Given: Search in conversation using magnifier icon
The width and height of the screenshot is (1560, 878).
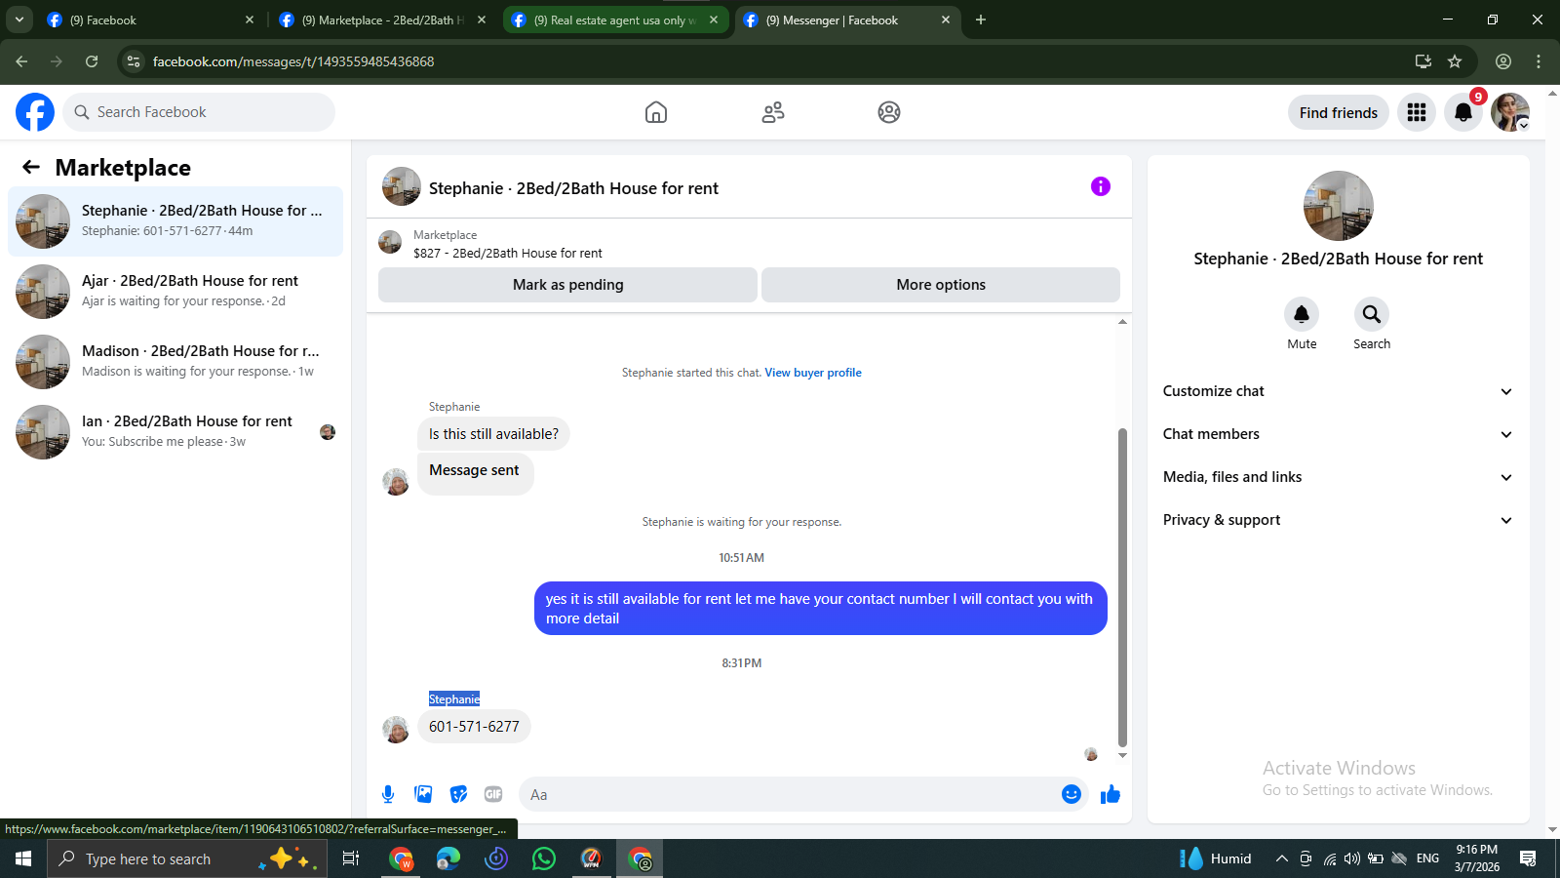Looking at the screenshot, I should [1372, 314].
